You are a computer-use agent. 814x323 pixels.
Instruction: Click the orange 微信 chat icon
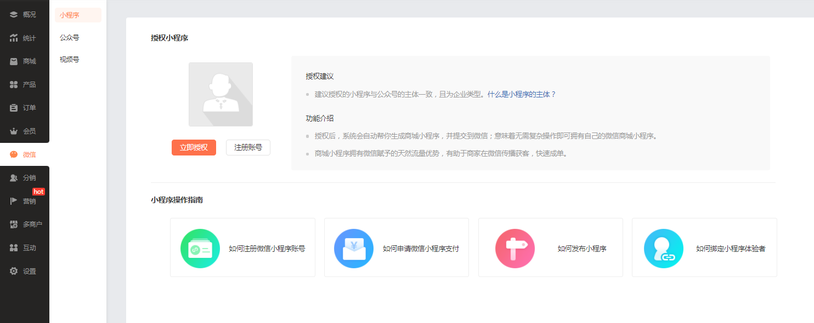[14, 154]
